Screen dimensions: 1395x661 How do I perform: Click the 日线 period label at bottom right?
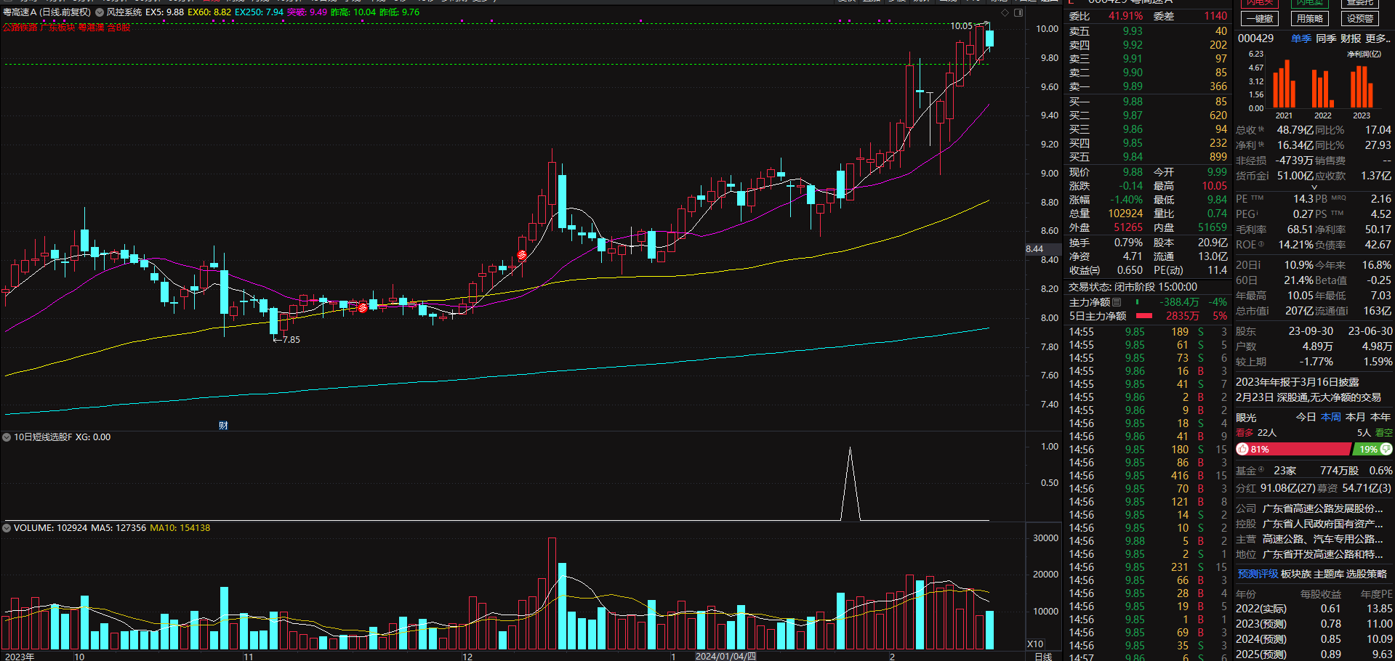(1043, 657)
